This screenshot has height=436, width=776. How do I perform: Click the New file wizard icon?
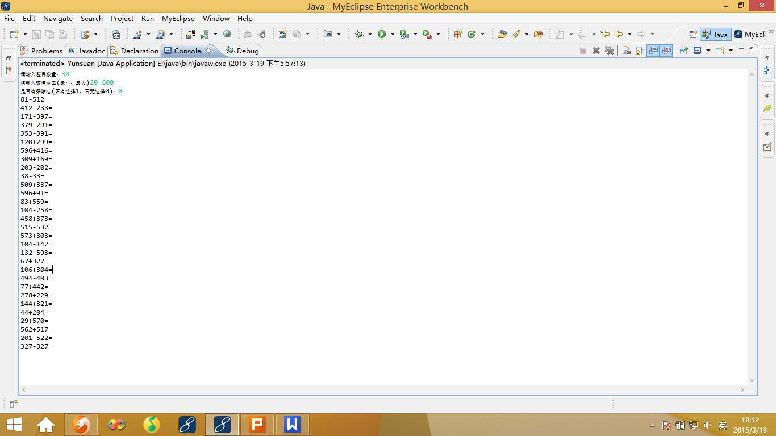(x=14, y=34)
